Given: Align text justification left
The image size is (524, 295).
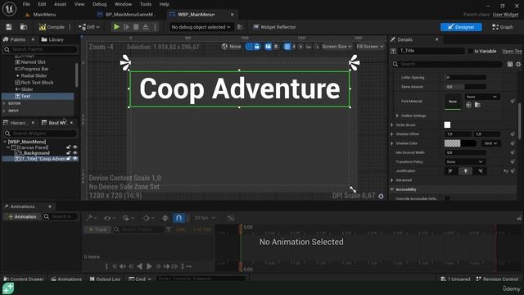Looking at the screenshot, I should (x=450, y=171).
